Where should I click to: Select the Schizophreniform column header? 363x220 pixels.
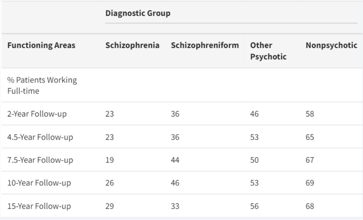point(205,45)
